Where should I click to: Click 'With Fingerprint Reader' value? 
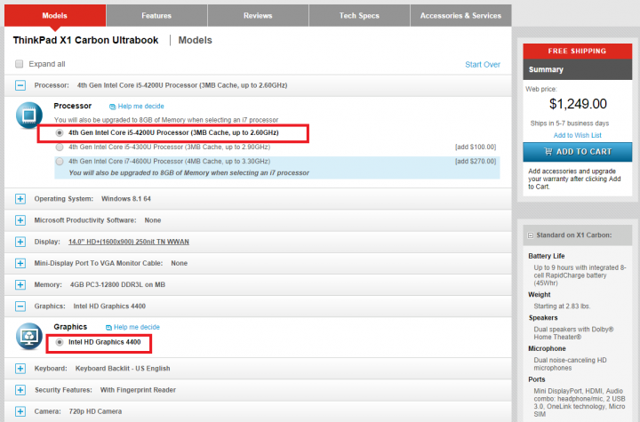tap(138, 390)
